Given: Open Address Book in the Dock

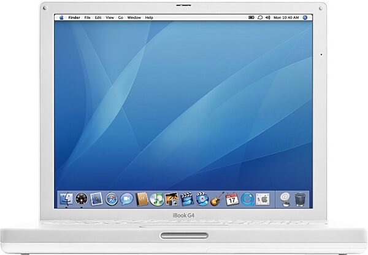Looking at the screenshot, I should 142,199.
